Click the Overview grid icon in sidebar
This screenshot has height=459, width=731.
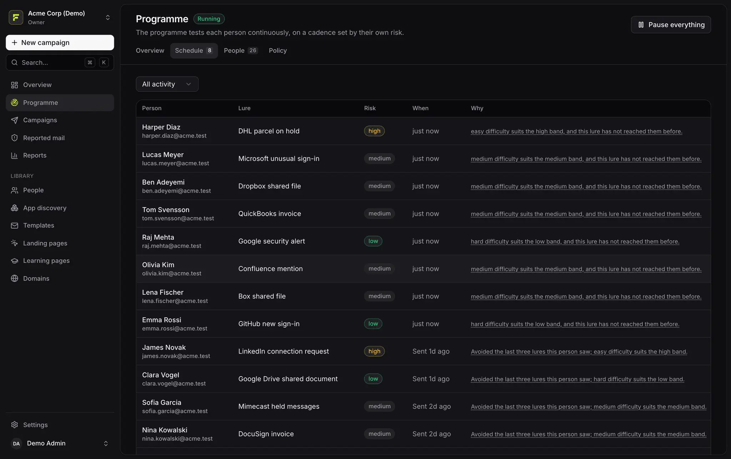(x=15, y=85)
